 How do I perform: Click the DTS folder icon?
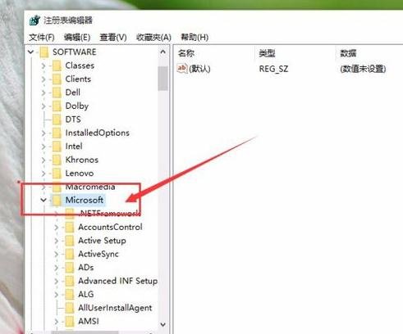[x=57, y=120]
